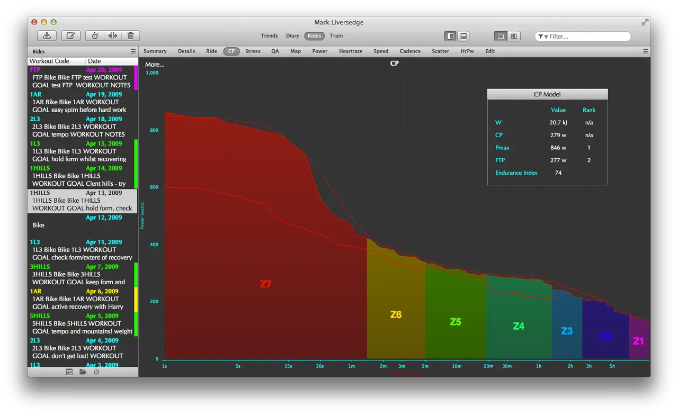
Task: Click the import/download ride icon
Action: pos(47,36)
